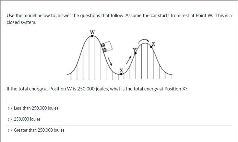Screen dimensions: 238x142
Task: Click the roller coaster car body
Action: coord(108,46)
